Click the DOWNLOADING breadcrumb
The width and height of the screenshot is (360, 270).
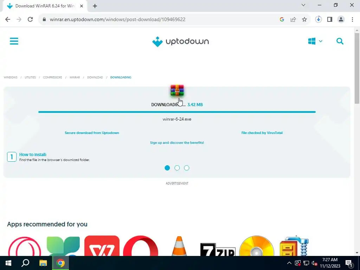pyautogui.click(x=121, y=77)
